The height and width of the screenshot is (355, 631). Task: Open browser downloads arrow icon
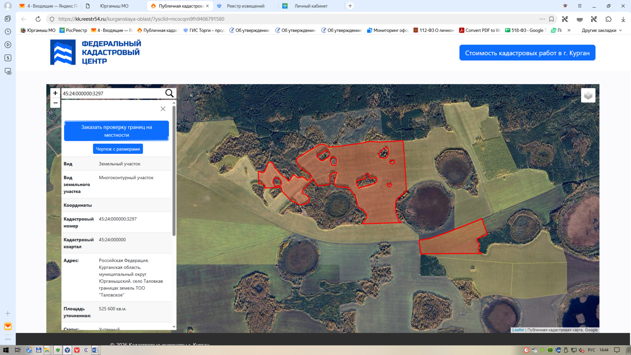click(x=623, y=19)
